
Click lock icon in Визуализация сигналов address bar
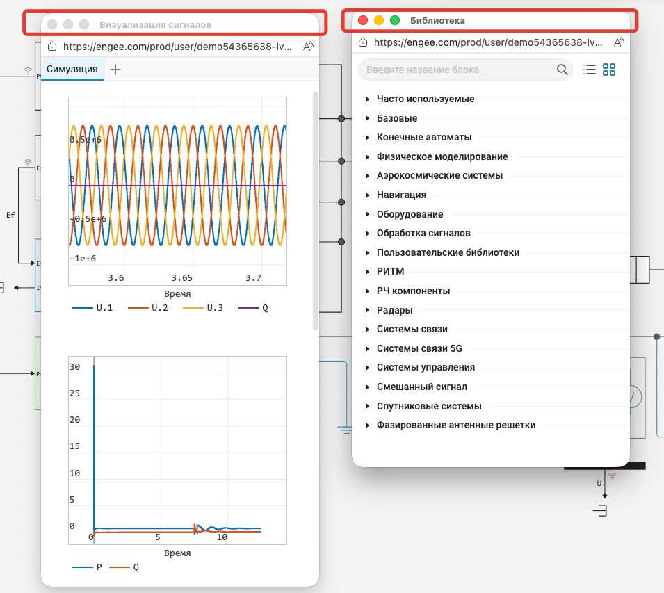pos(52,47)
